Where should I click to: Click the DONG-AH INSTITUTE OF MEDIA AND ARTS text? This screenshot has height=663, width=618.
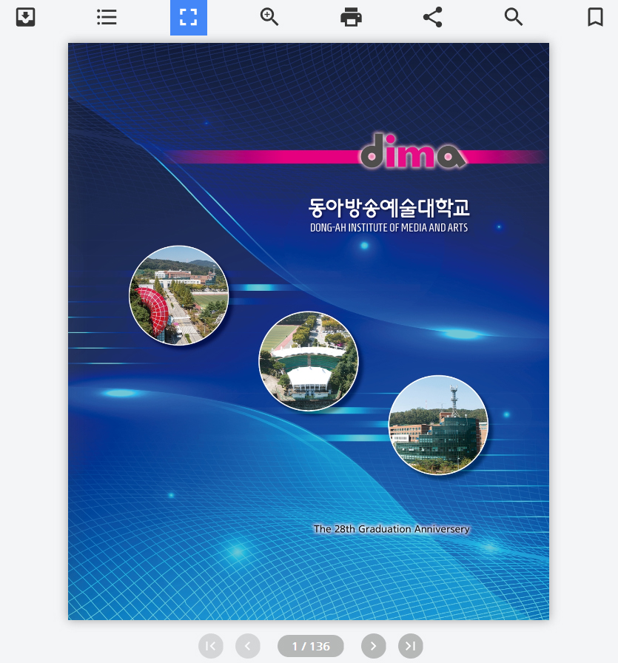pos(389,227)
